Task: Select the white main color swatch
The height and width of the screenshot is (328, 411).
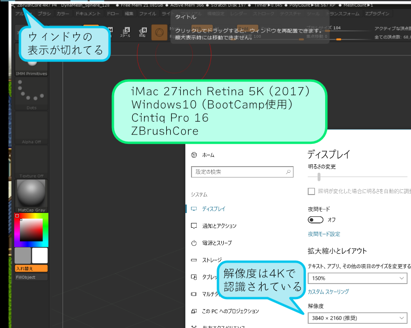Action: coord(40,256)
